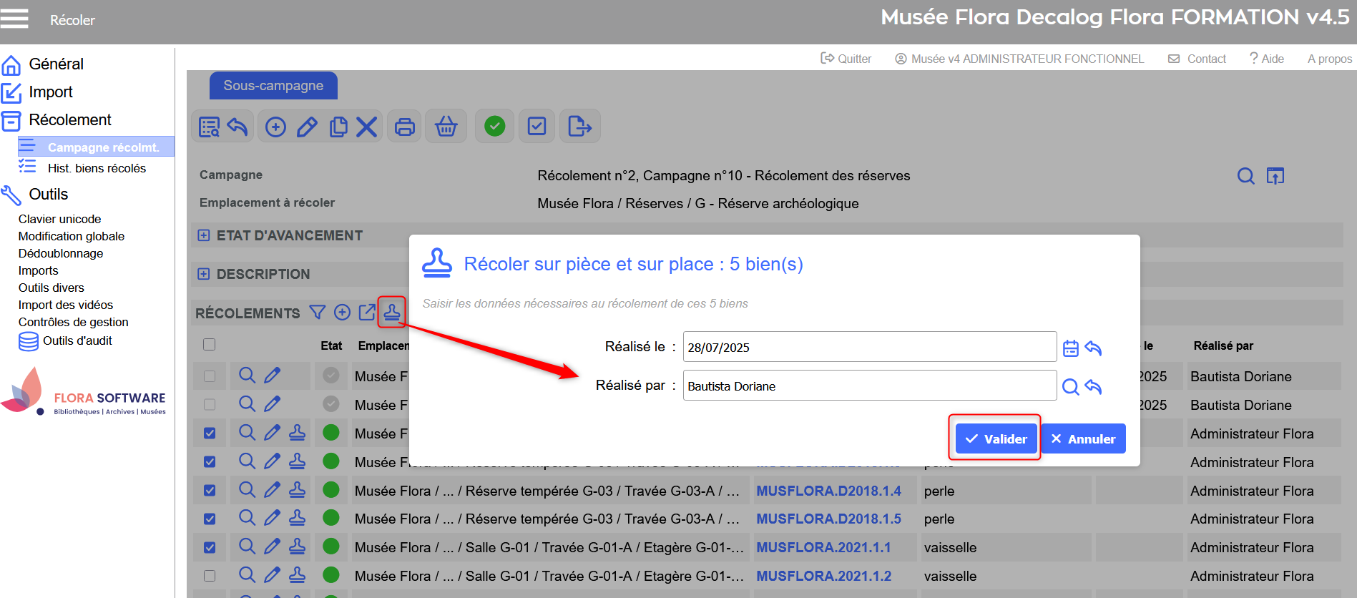
Task: Click the filter icon in RÉCOLEMENTS header
Action: coord(317,312)
